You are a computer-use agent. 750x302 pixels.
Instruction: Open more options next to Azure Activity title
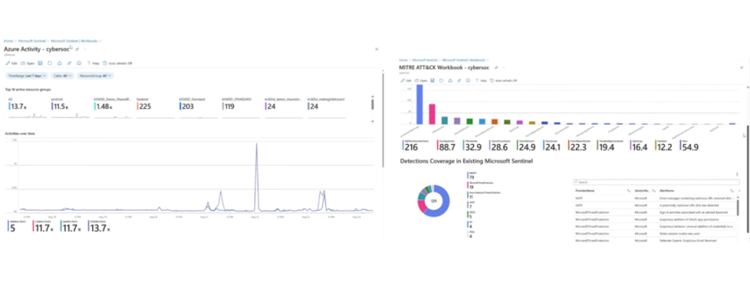(86, 49)
